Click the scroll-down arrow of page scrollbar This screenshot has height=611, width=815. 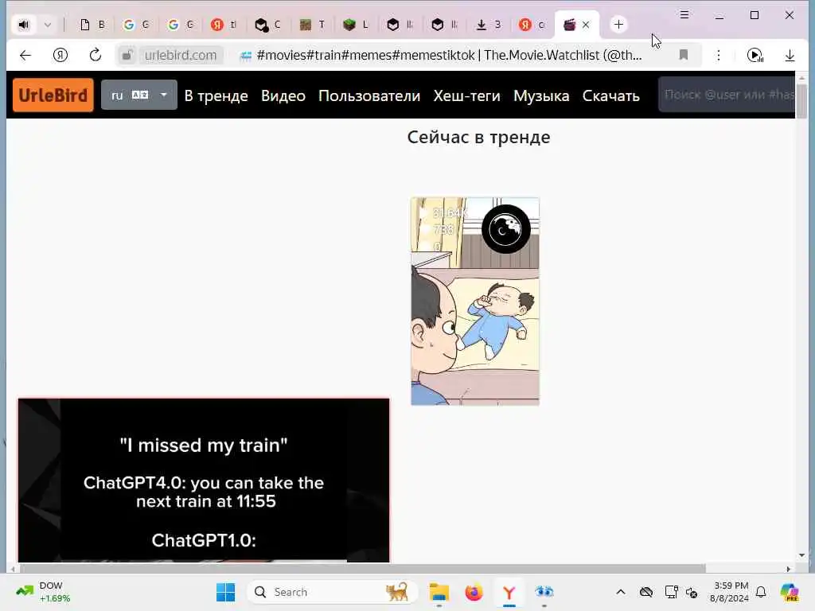point(802,555)
